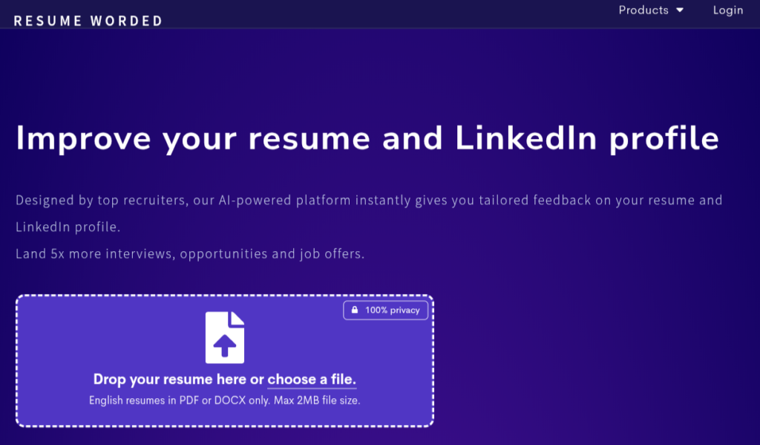Screen dimensions: 760x445
Task: Go to the Login page
Action: click(727, 10)
